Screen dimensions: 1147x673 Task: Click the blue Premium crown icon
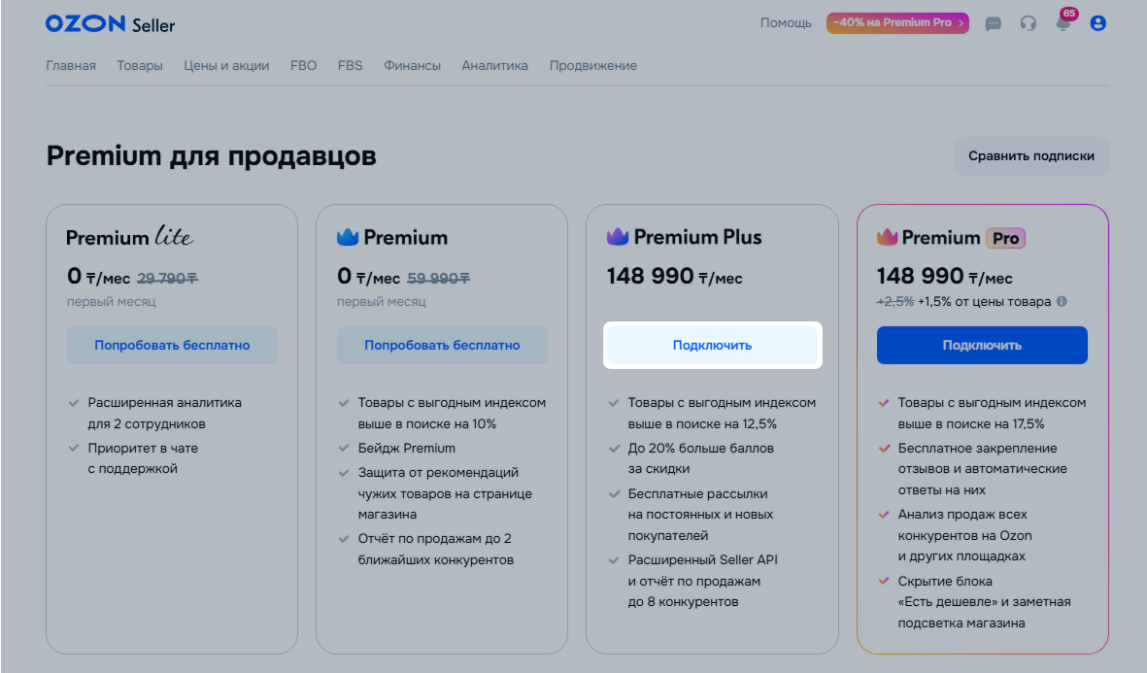pyautogui.click(x=348, y=237)
